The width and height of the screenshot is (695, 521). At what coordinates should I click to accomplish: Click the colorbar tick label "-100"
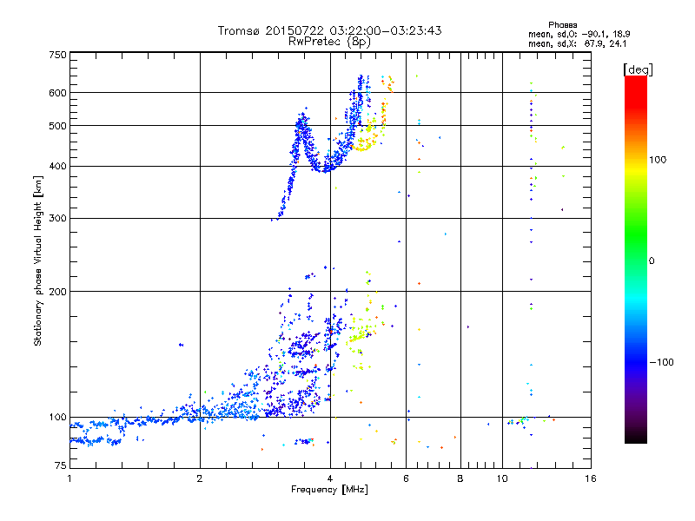point(661,362)
